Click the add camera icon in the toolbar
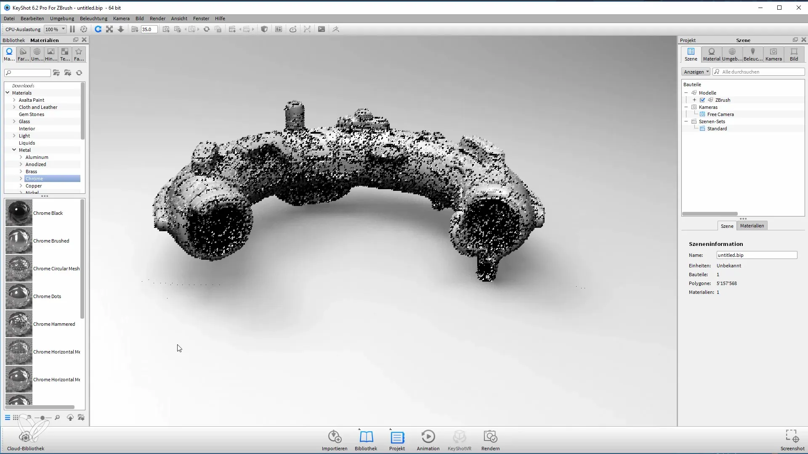 click(166, 29)
